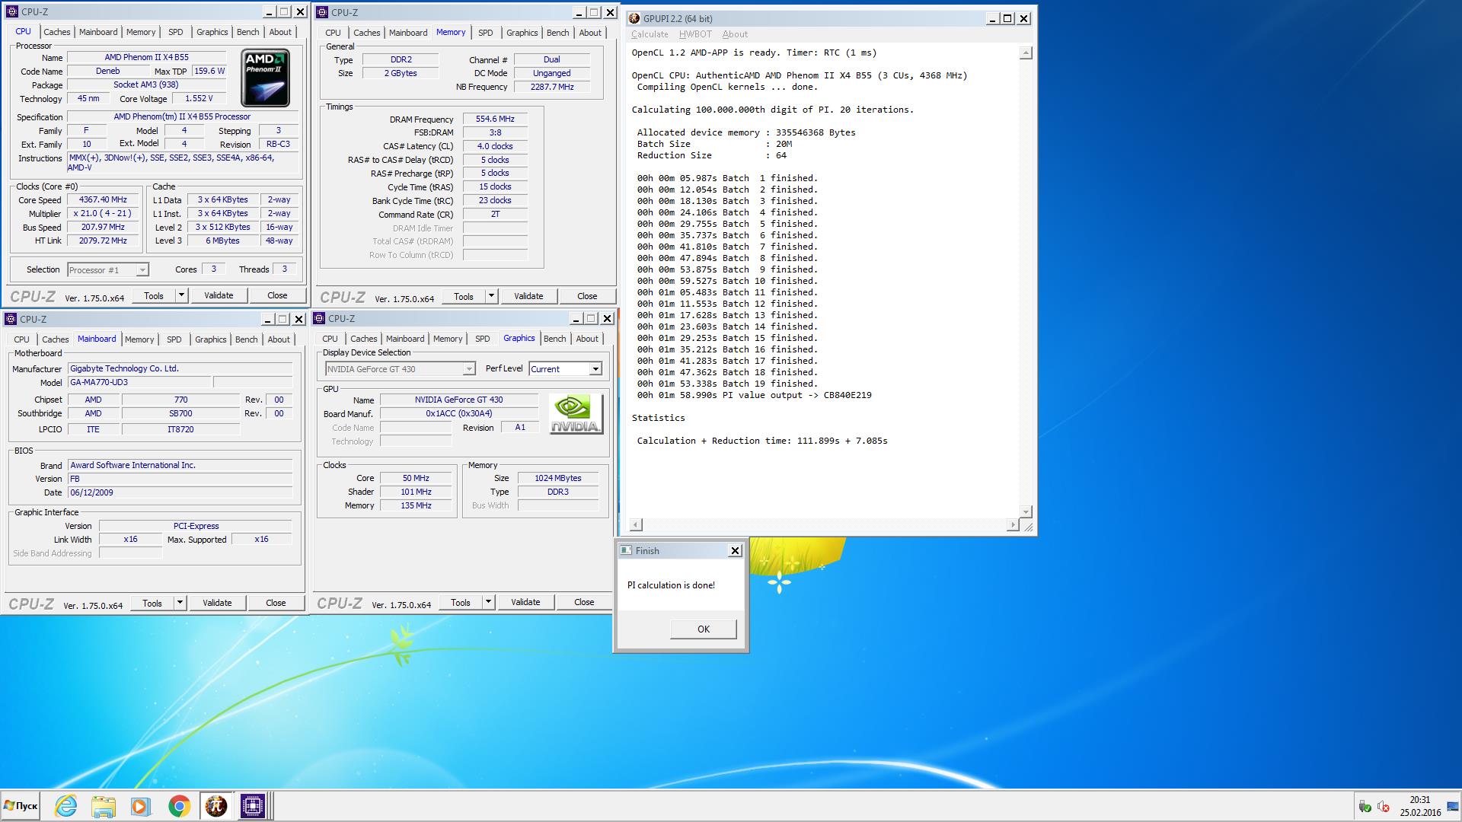1462x822 pixels.
Task: Click GPUPI vertical scrollbar up arrow
Action: tap(1026, 53)
